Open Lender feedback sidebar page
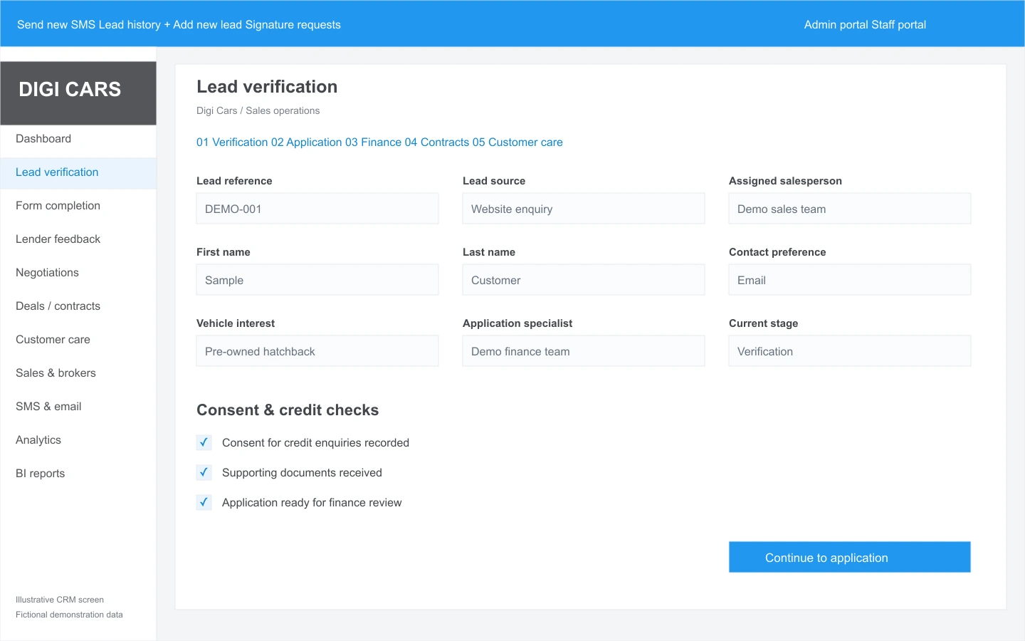The width and height of the screenshot is (1025, 641). coord(78,239)
